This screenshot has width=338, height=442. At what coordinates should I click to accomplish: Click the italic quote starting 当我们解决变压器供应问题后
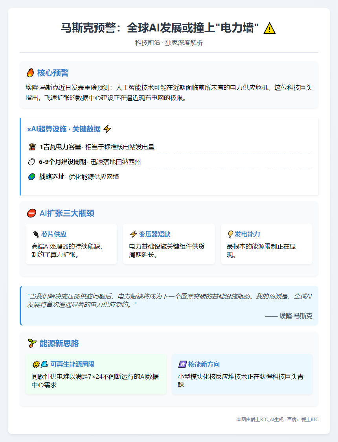click(x=169, y=300)
